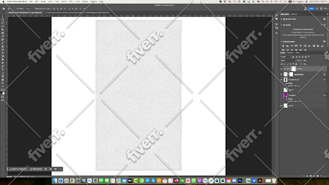Viewport: 329px width, 185px height.
Task: Toggle Show Transform Controls checkbox
Action: coord(34,9)
